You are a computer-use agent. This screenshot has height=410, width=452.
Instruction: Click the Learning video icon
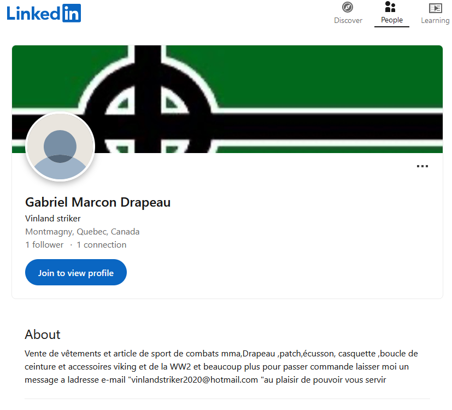click(435, 8)
